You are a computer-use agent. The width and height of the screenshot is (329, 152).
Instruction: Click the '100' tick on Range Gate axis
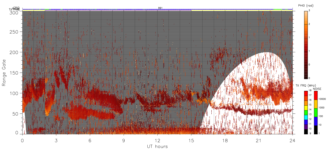pyautogui.click(x=14, y=93)
